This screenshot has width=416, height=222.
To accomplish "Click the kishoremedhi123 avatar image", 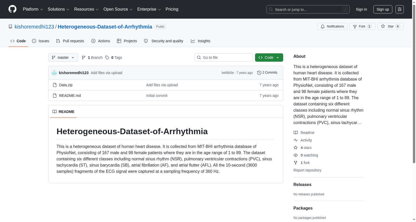I will point(54,73).
